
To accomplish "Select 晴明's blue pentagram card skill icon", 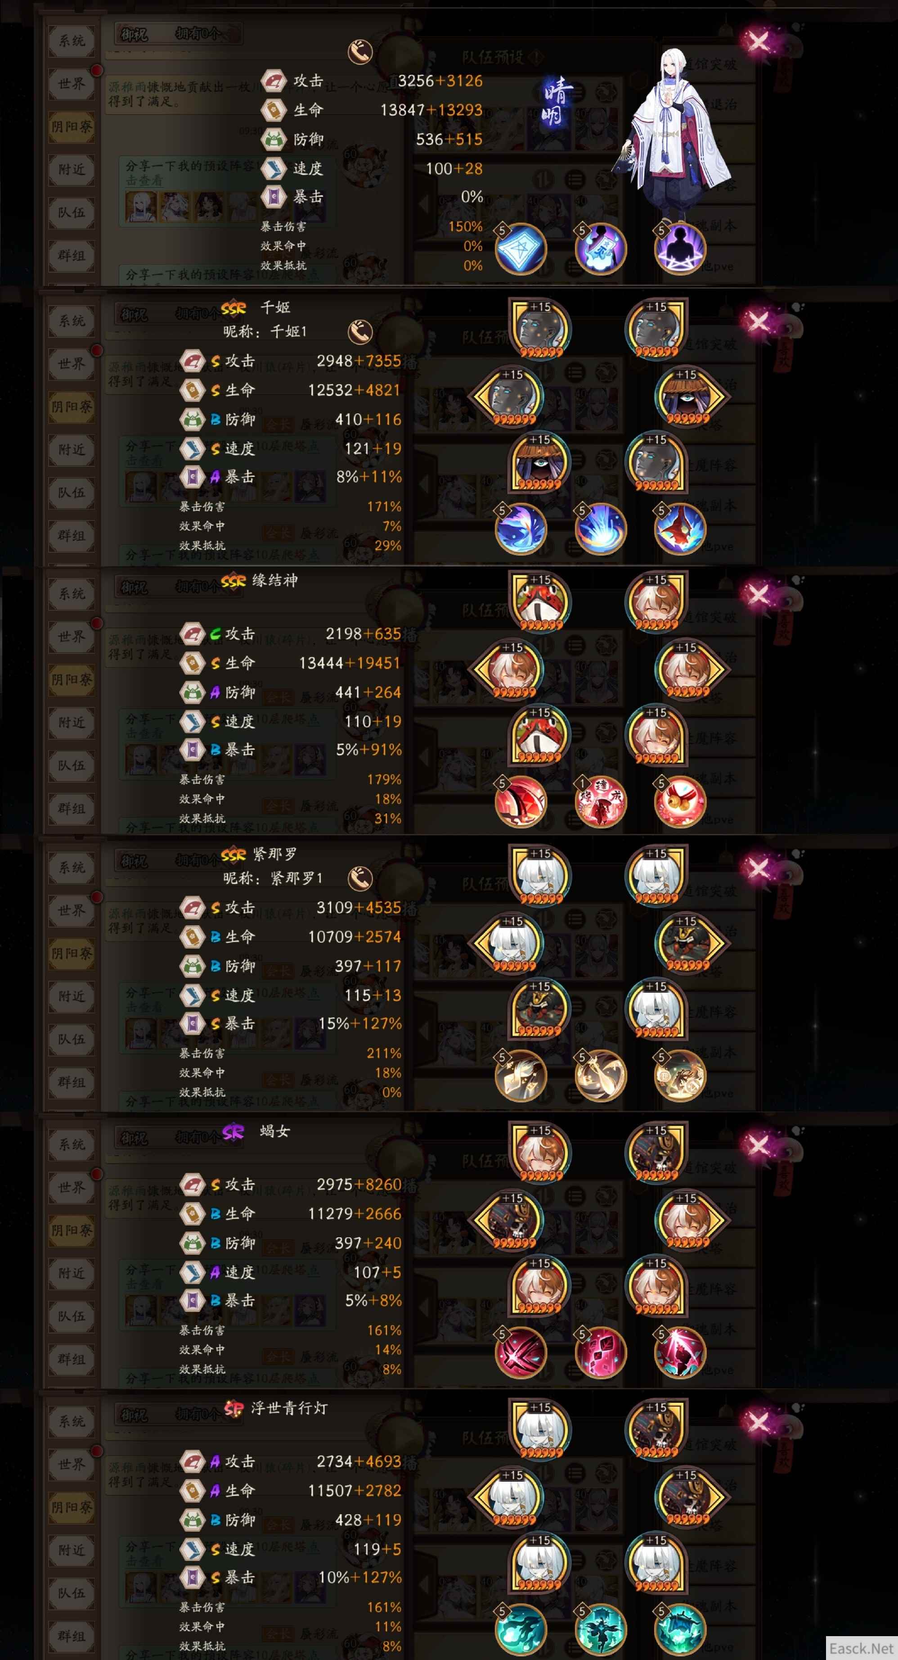I will 520,248.
